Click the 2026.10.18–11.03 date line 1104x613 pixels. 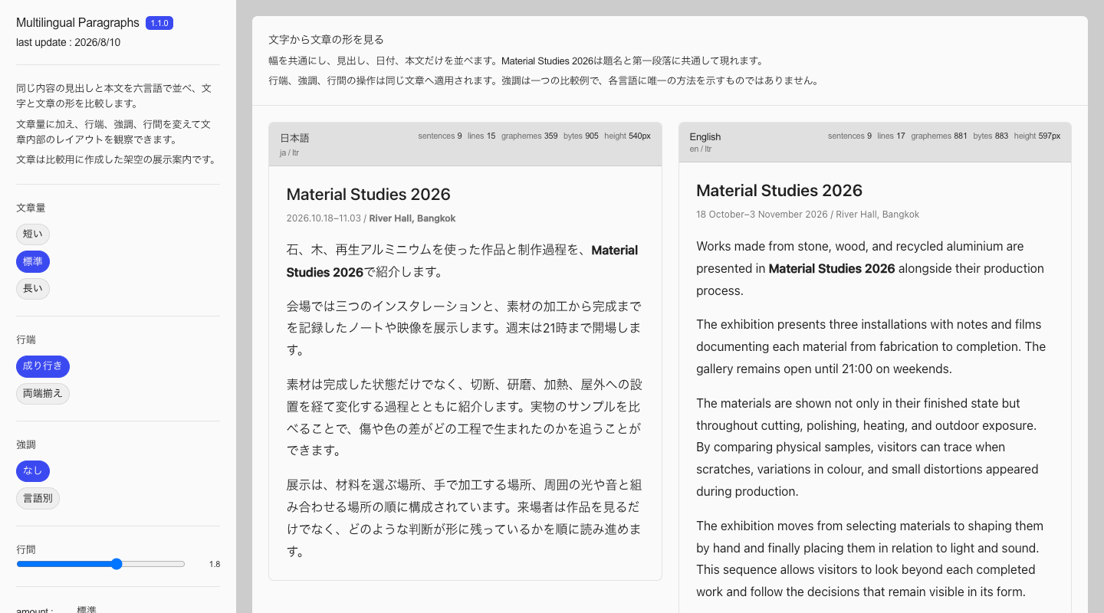pos(371,218)
